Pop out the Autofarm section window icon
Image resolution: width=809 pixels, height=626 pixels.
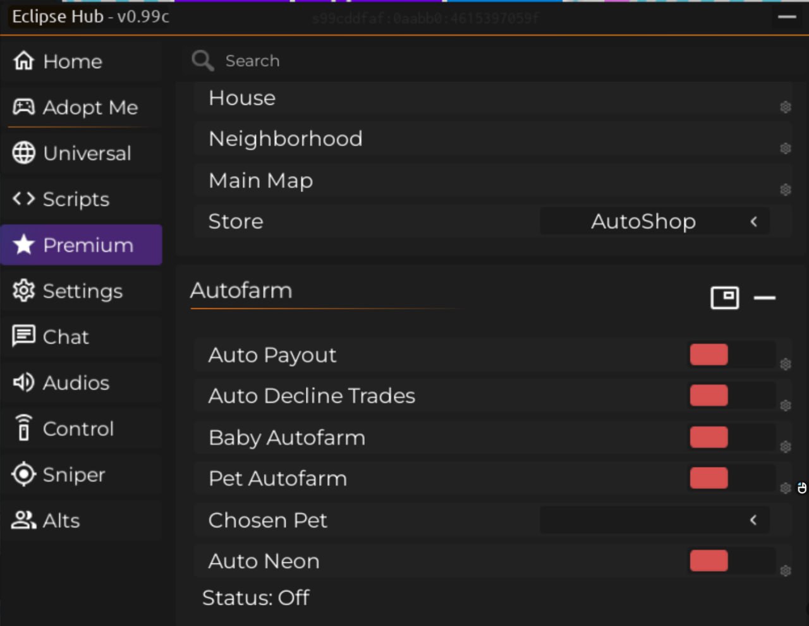coord(725,298)
